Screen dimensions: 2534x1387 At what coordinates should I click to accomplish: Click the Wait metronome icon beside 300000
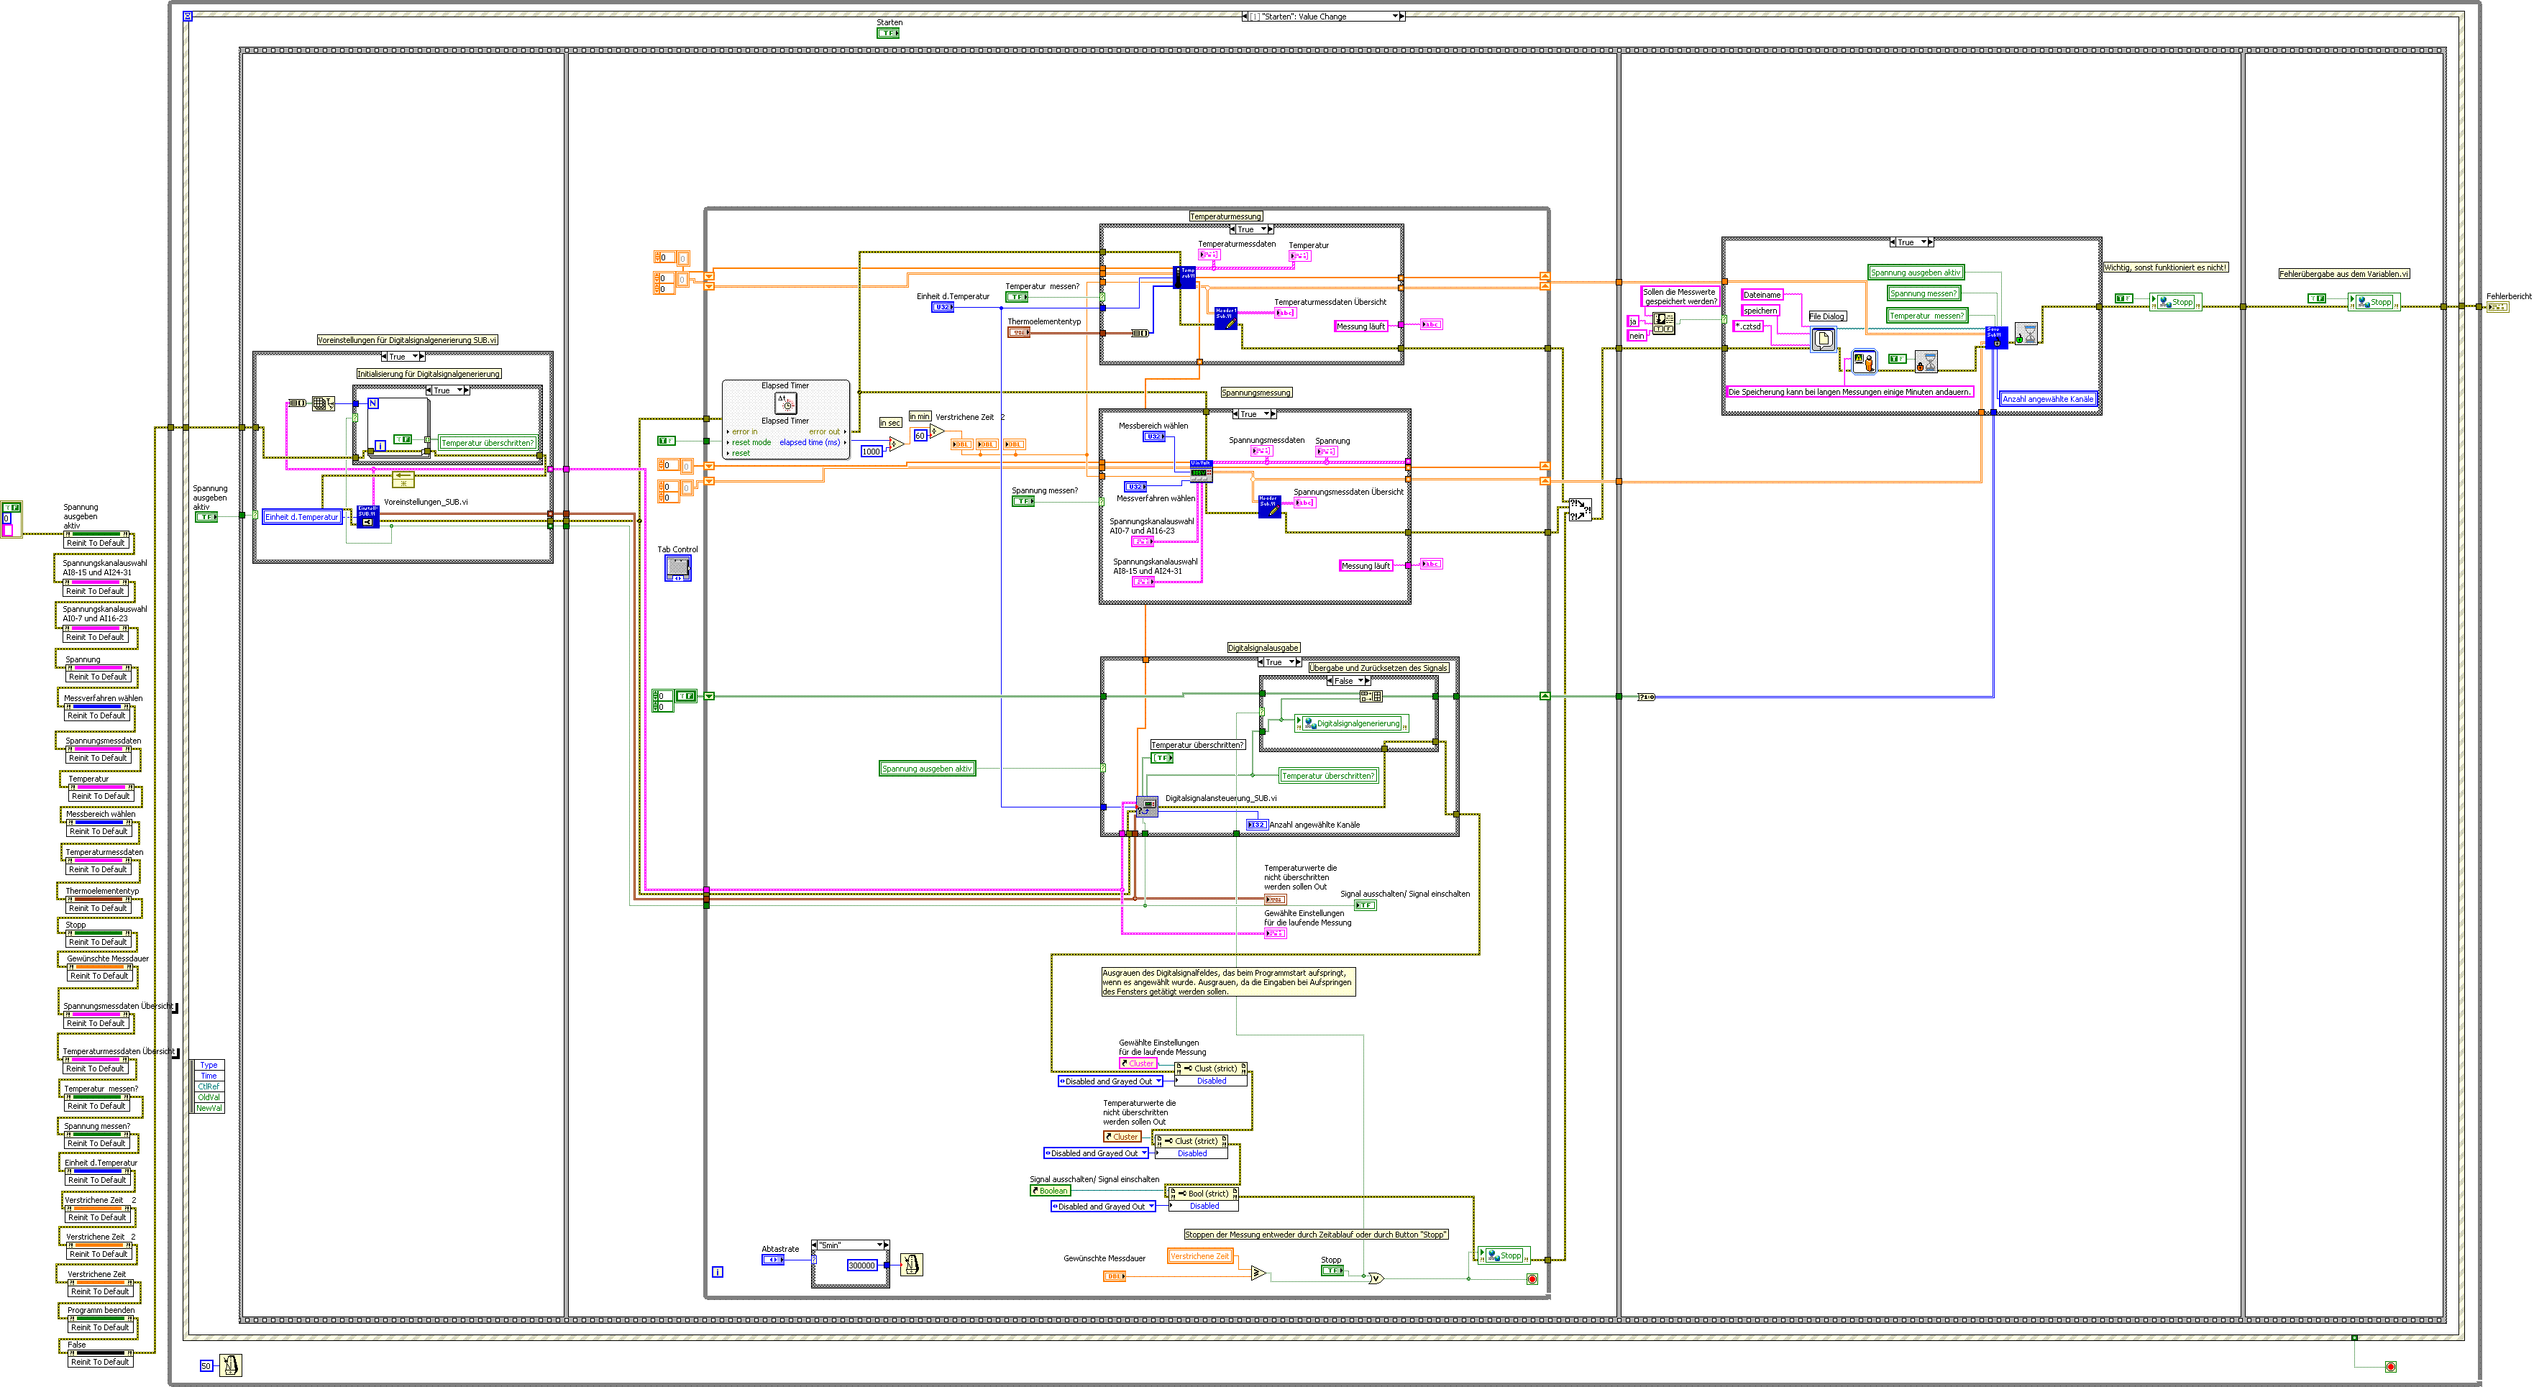911,1265
